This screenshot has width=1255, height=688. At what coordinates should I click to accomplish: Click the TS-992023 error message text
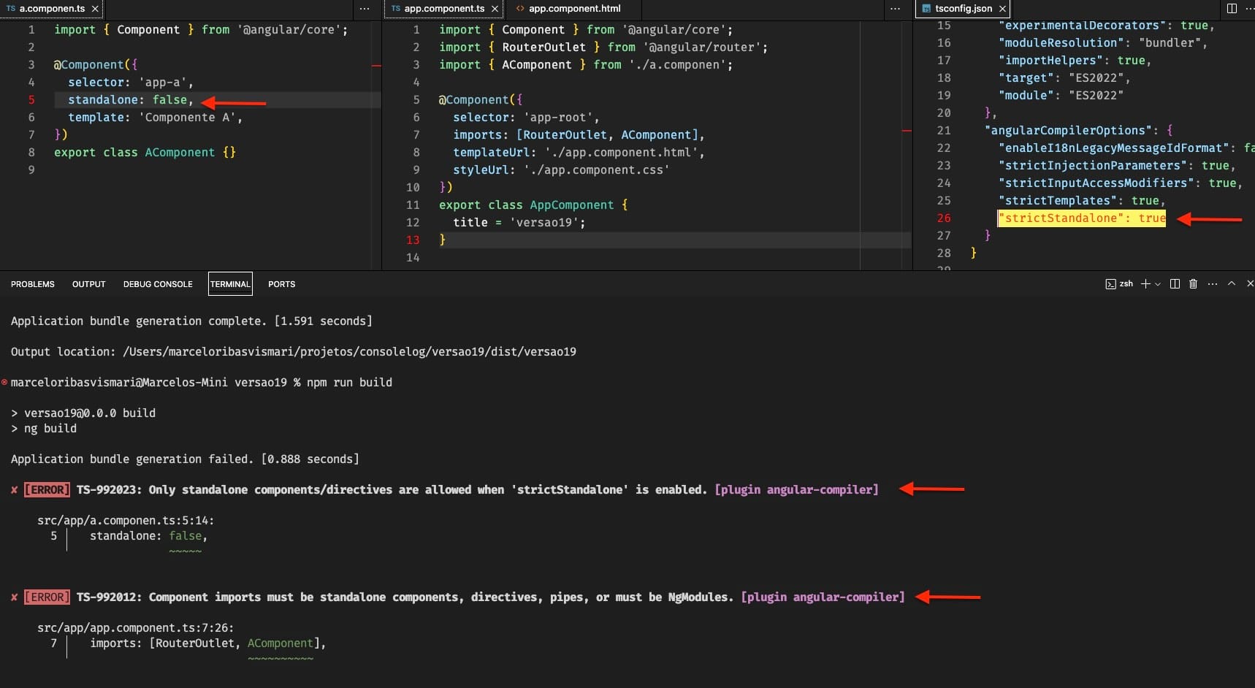point(392,490)
